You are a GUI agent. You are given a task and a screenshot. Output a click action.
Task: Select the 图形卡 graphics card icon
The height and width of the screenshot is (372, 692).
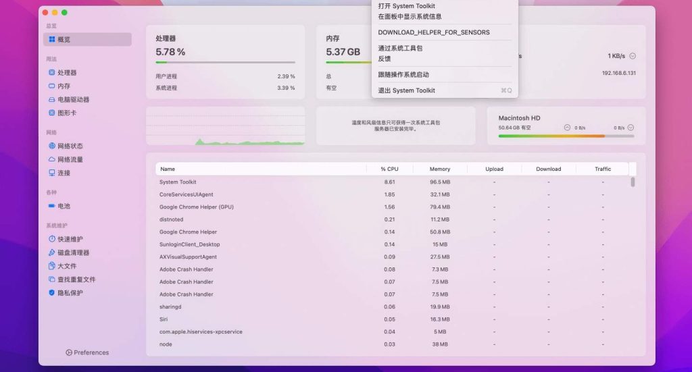click(52, 113)
